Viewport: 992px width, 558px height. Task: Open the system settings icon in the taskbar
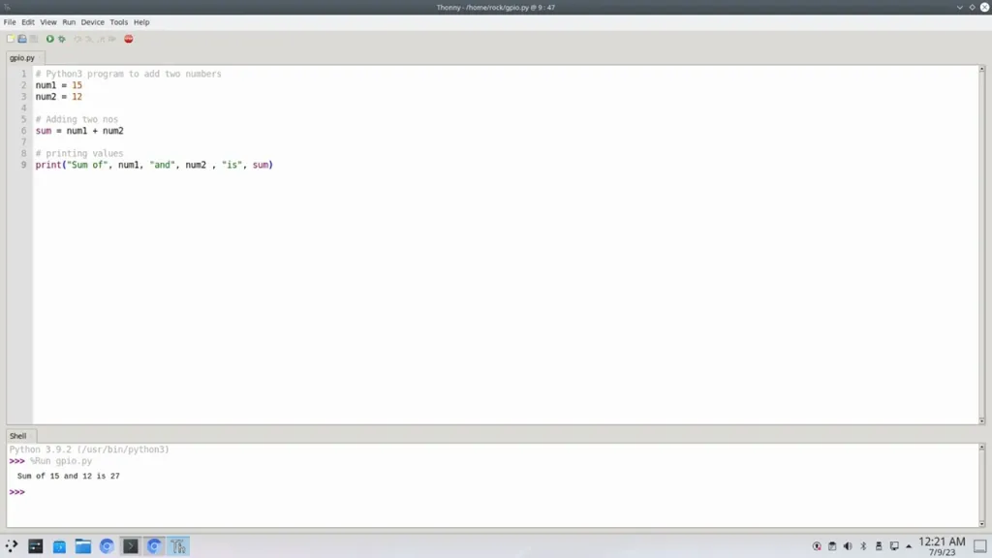[36, 546]
